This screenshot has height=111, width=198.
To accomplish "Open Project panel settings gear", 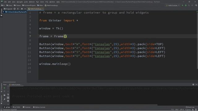I will [22, 9].
